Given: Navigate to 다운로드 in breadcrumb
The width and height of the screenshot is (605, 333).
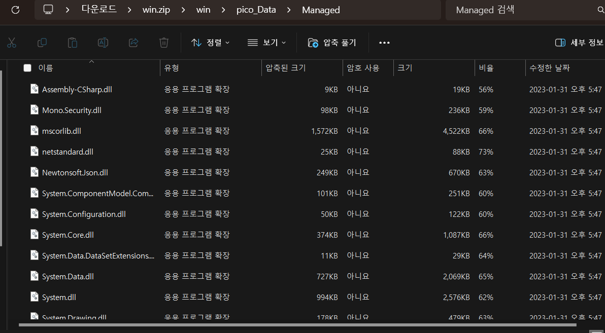Looking at the screenshot, I should pos(99,10).
